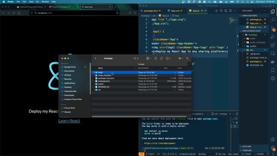Click the VS Code editor minimap
277x156 pixels.
[x=232, y=21]
